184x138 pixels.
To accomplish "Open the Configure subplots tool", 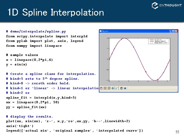I will point(121,88).
